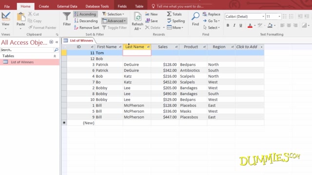
Task: Open the Last Name column filter arrow
Action: point(148,47)
